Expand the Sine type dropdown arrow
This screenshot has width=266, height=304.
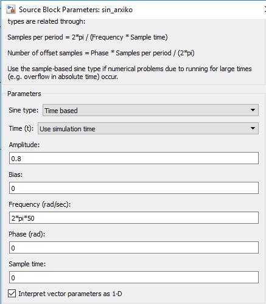click(x=253, y=110)
